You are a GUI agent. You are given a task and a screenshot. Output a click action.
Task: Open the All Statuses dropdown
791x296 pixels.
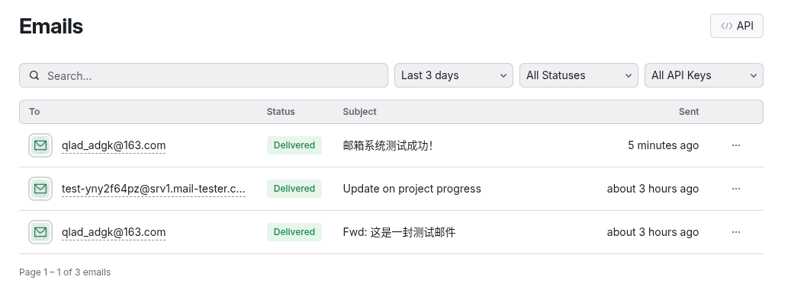579,75
